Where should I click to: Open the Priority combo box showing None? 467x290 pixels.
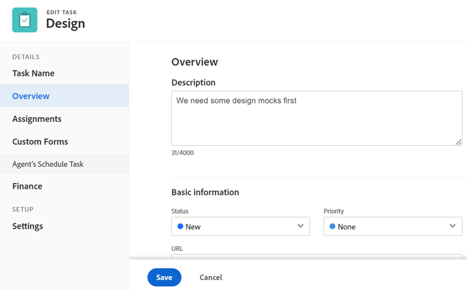[393, 227]
